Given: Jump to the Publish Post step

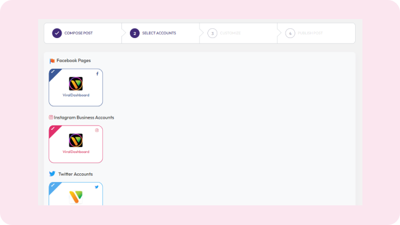Looking at the screenshot, I should pos(316,33).
